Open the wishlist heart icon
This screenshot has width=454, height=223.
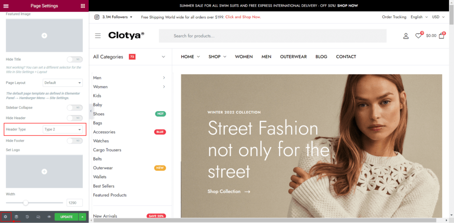click(x=419, y=35)
